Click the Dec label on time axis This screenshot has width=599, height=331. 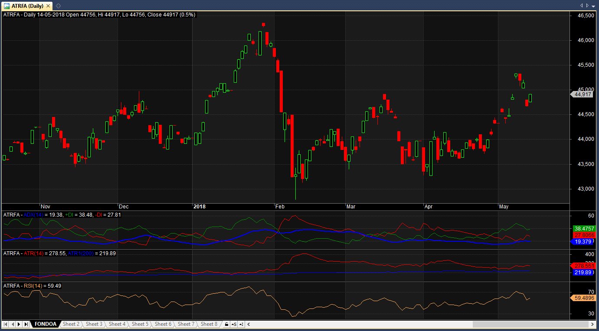(124, 207)
